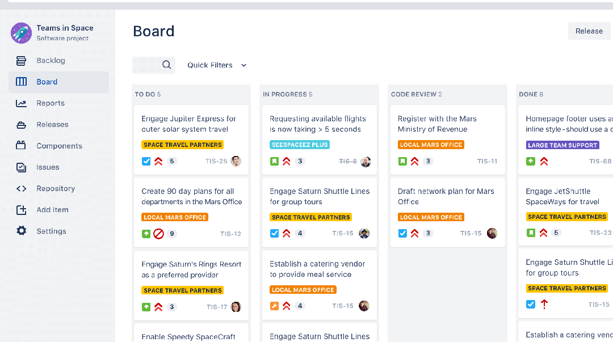
Task: Click the Settings gear icon
Action: click(x=21, y=231)
